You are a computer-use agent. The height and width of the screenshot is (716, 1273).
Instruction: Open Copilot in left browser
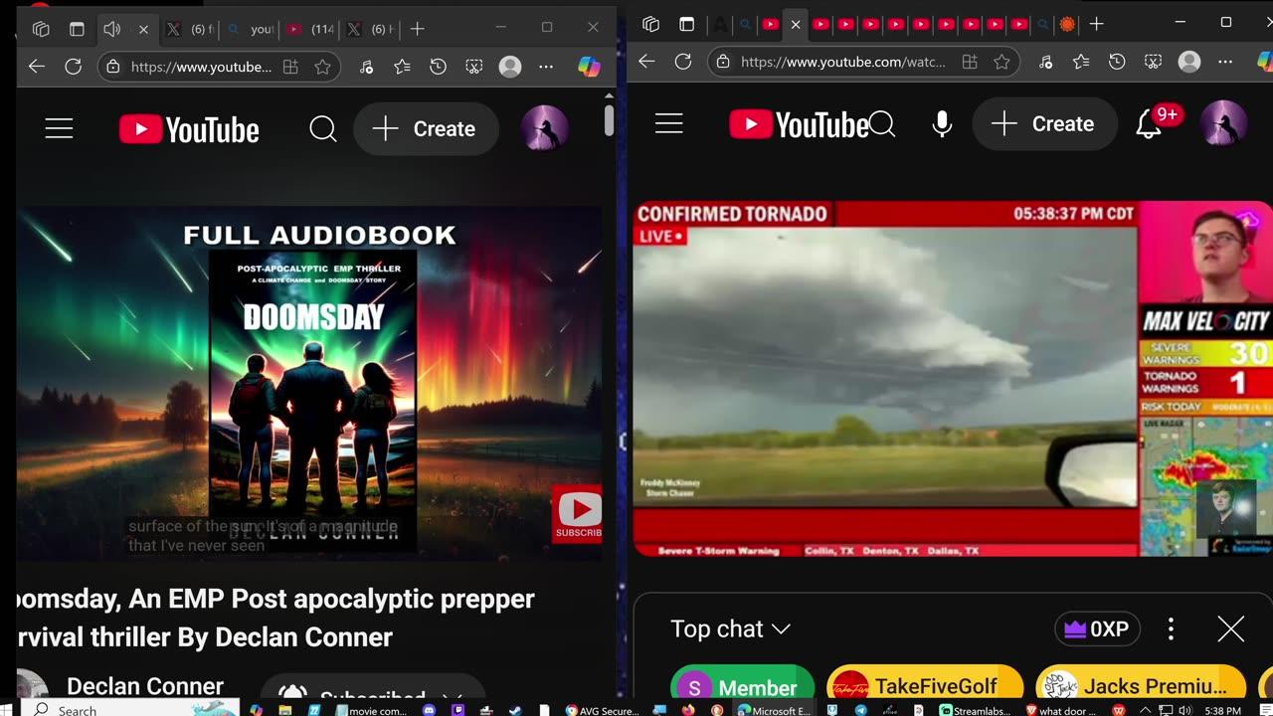coord(589,67)
